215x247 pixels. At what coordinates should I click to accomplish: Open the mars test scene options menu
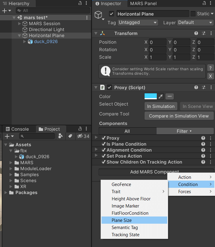pos(87,18)
